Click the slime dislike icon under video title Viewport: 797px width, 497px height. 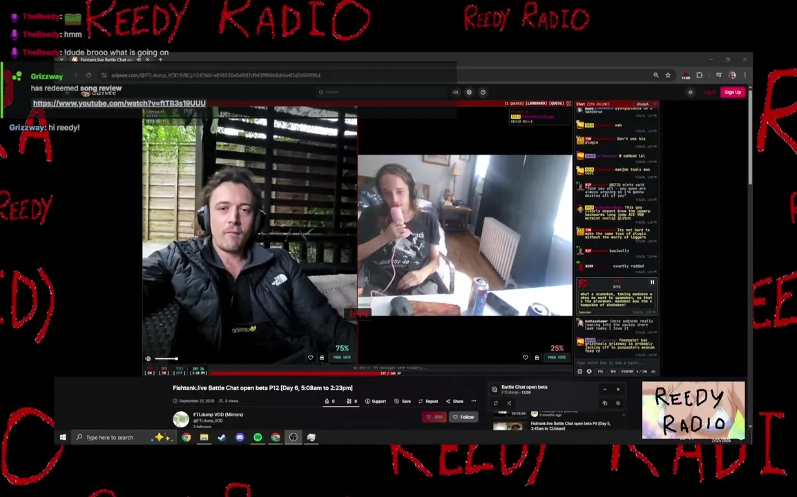352,401
